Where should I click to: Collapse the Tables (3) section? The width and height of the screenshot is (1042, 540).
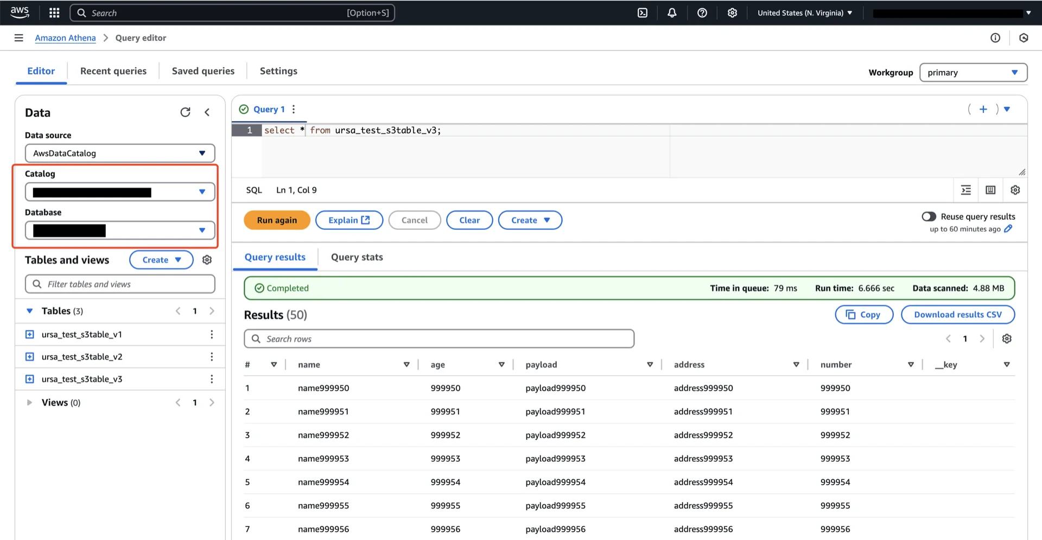tap(30, 311)
